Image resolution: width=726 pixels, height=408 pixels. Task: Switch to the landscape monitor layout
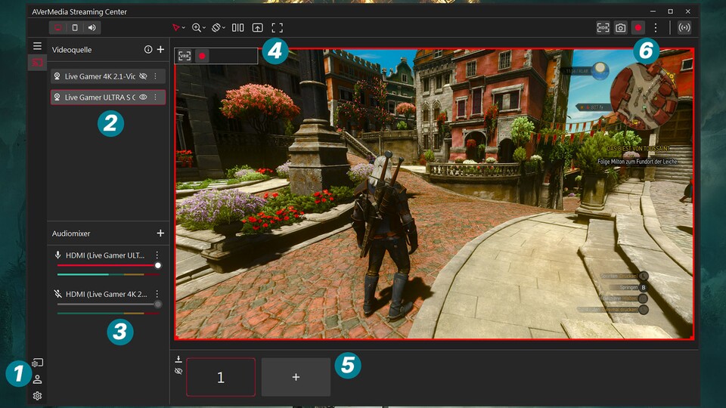tap(58, 28)
